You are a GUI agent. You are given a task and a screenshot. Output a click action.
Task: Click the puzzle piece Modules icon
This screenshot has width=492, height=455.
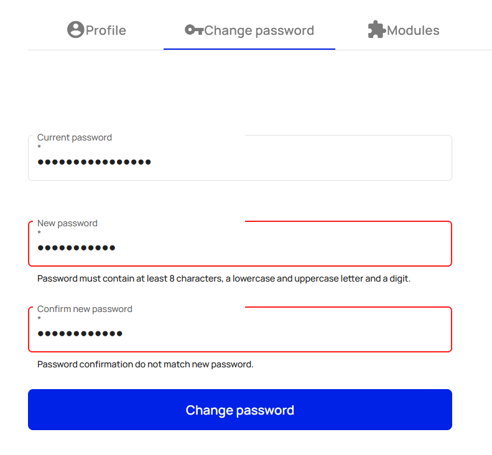tap(376, 29)
